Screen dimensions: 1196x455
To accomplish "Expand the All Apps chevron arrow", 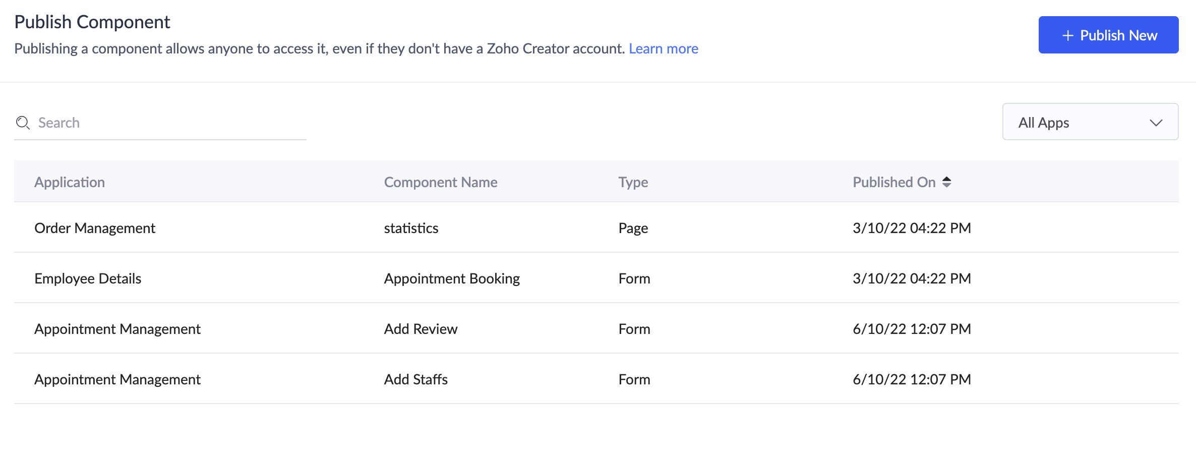I will [x=1156, y=123].
